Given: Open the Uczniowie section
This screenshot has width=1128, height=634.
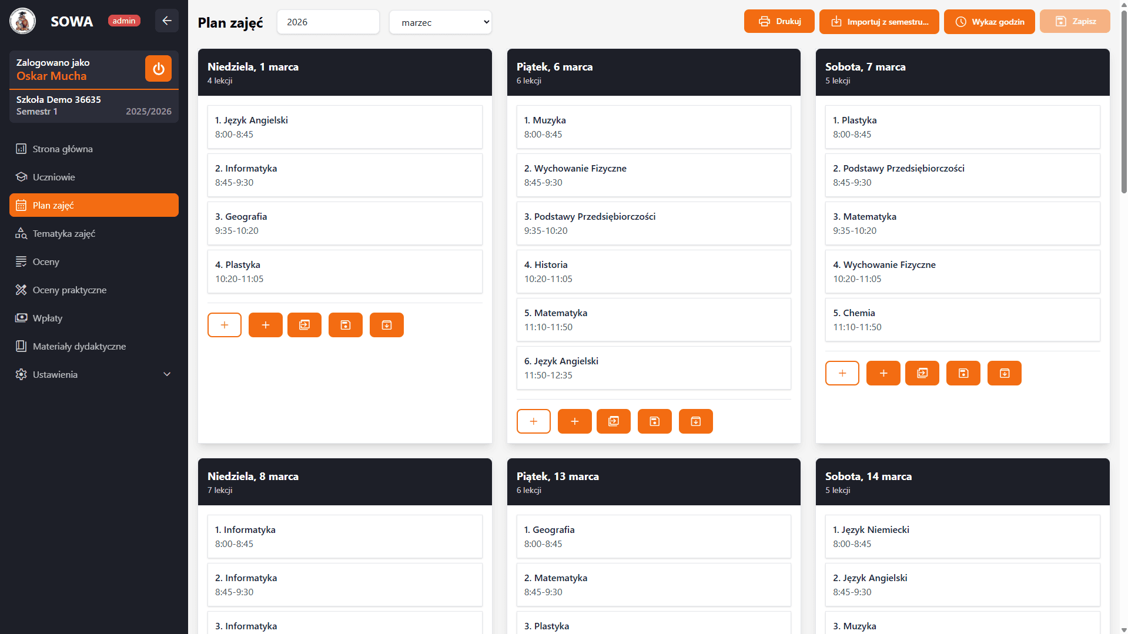Looking at the screenshot, I should point(93,177).
